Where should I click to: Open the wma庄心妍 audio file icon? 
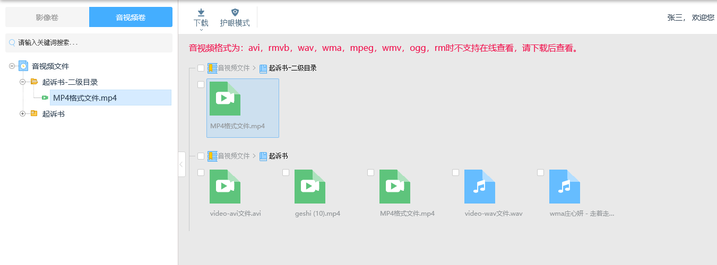click(565, 187)
